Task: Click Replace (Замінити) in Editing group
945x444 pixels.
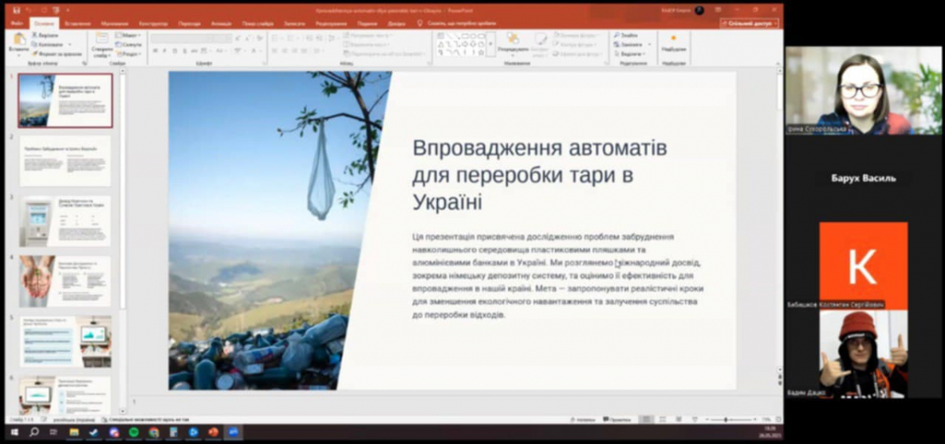Action: click(627, 45)
